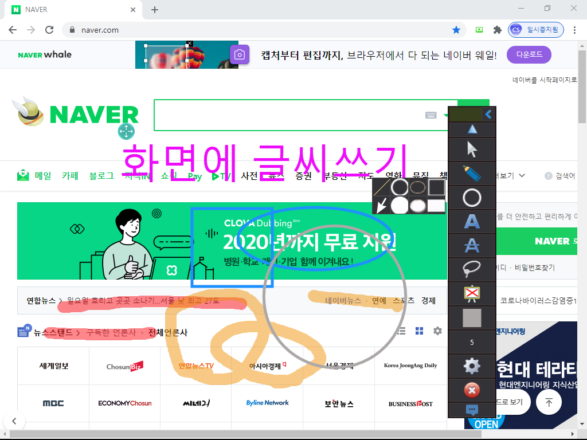Screen dimensions: 587x440
Task: Pick the arrow shape
Action: [x=381, y=206]
